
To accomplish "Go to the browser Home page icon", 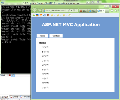I will tap(112, 11).
